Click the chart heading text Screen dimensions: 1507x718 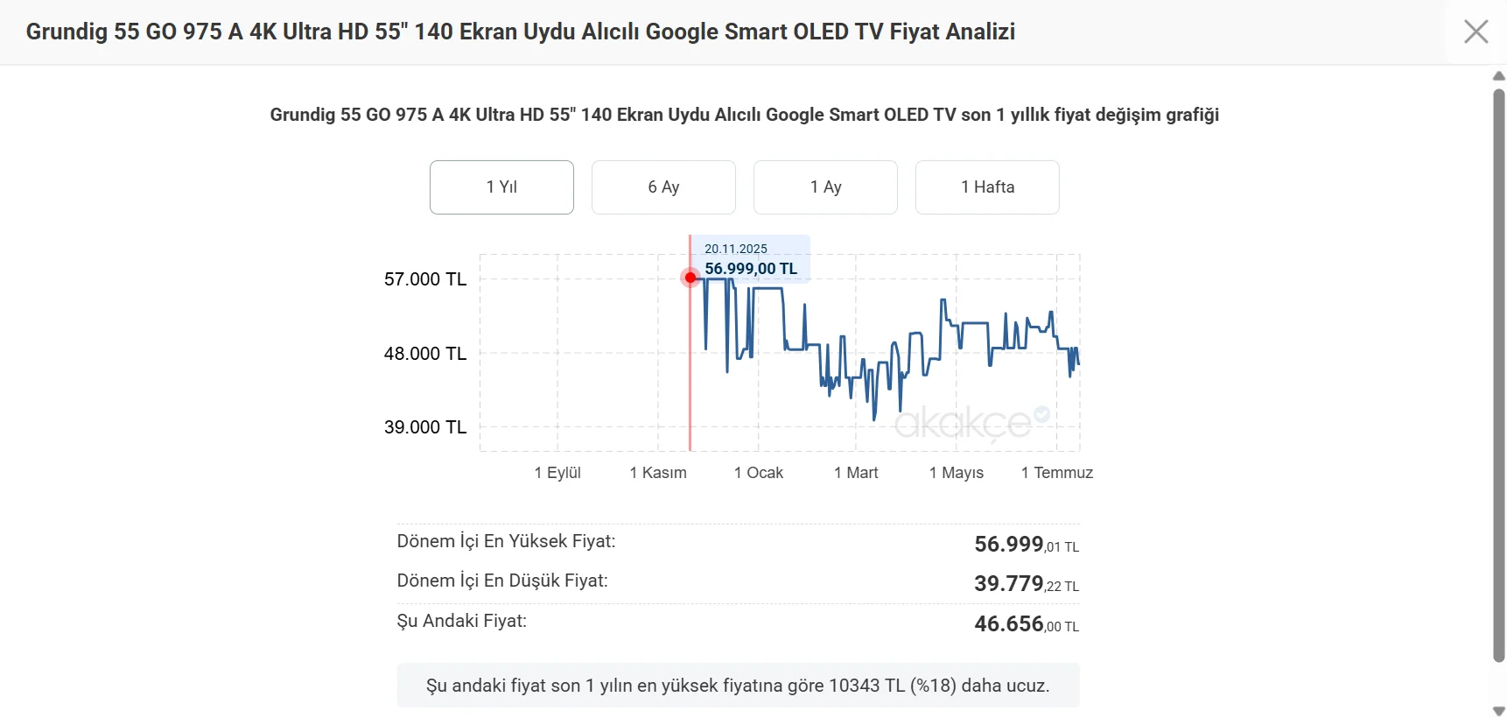(744, 115)
